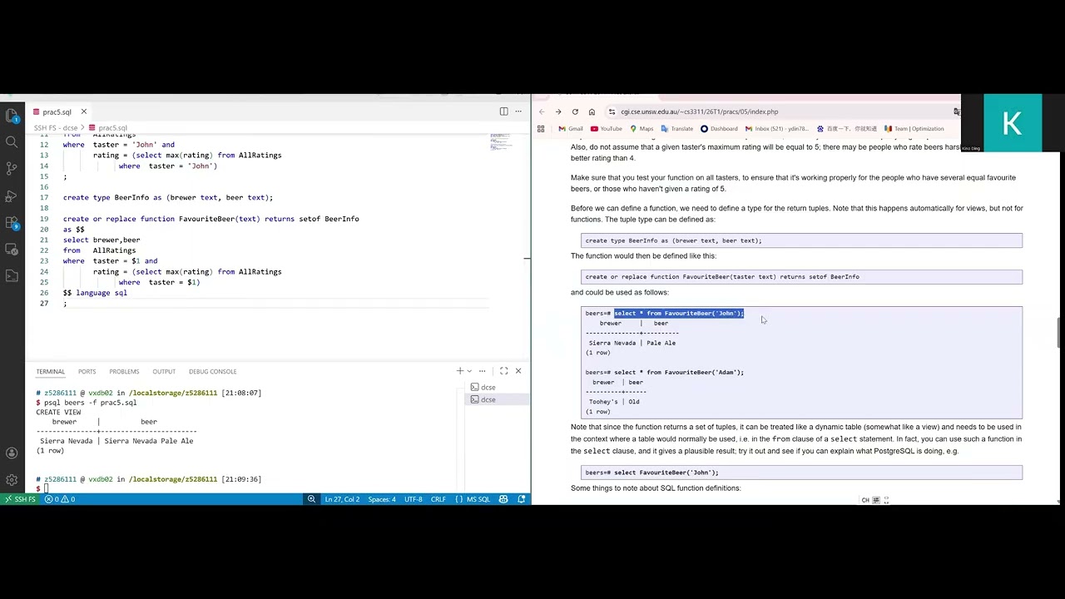The width and height of the screenshot is (1065, 599).
Task: Switch to the PROBLEMS panel tab
Action: click(x=124, y=371)
